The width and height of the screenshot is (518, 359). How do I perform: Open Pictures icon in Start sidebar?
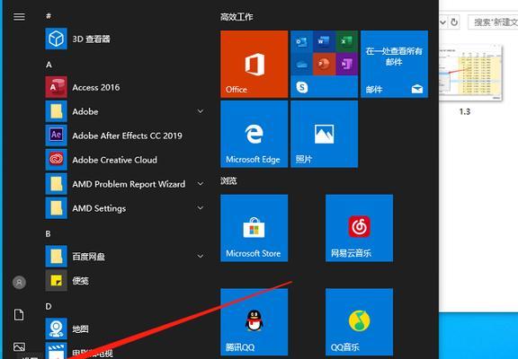coord(19,346)
